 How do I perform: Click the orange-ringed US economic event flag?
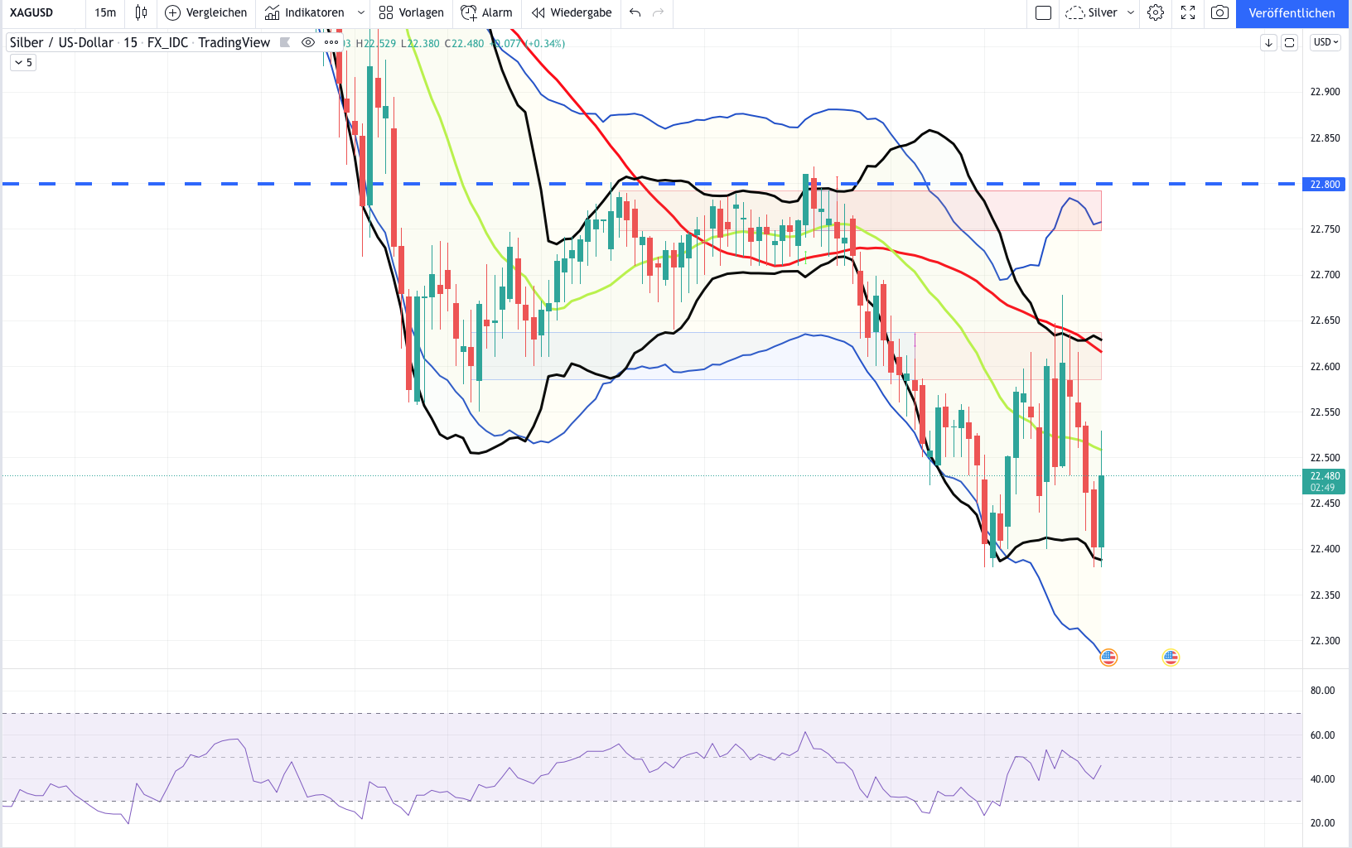(x=1108, y=658)
